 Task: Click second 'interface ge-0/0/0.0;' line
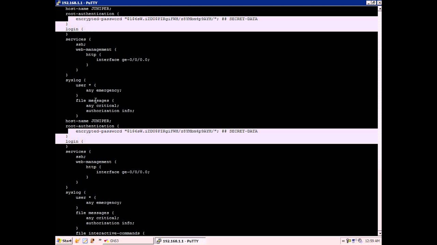tap(123, 172)
